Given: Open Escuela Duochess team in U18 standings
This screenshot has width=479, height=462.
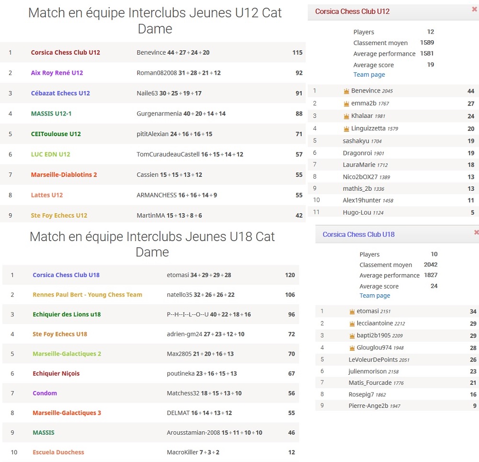Looking at the screenshot, I should pos(58,452).
